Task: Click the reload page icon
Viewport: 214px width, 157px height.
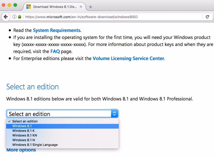Action: (x=207, y=17)
